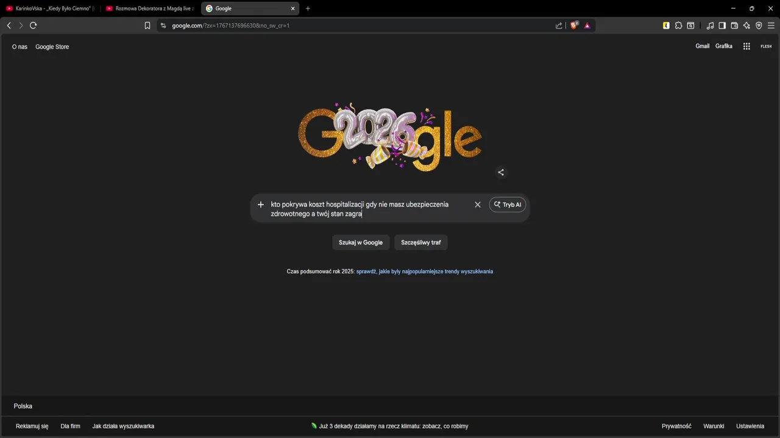Open the media playlist music-note icon

710,26
